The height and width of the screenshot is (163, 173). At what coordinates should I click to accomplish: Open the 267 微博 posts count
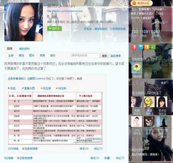[157, 33]
